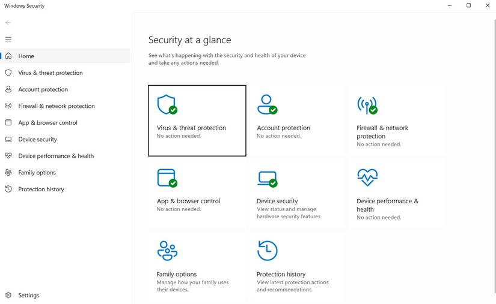496x304 pixels.
Task: Open the Protection history card title
Action: click(281, 274)
